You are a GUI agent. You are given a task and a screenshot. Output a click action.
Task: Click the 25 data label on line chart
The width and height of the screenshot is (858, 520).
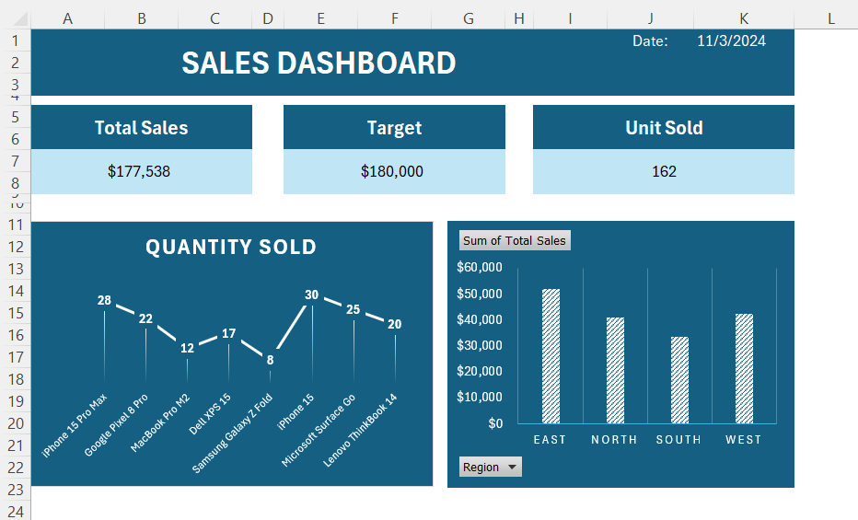353,309
